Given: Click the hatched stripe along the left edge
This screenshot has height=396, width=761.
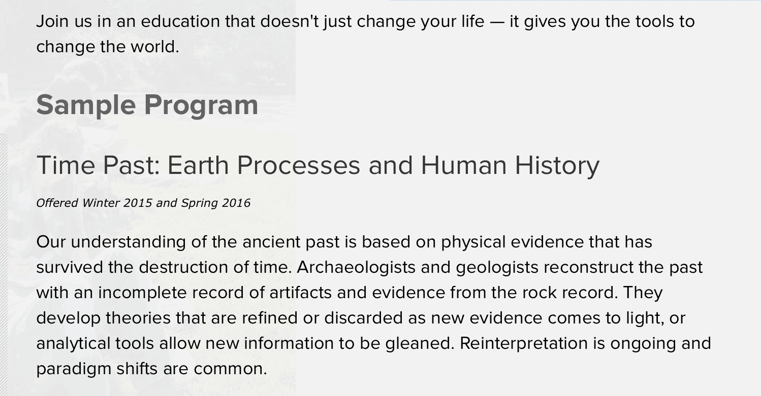Looking at the screenshot, I should [x=4, y=265].
